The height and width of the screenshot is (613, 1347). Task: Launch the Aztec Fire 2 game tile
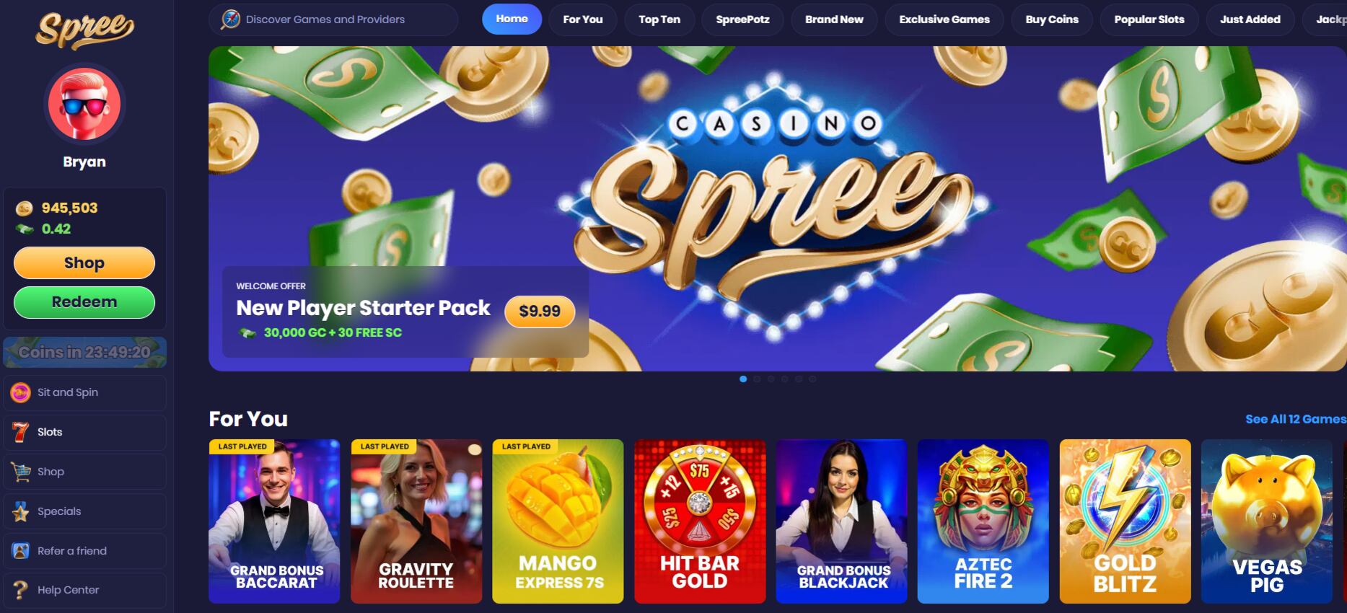(x=983, y=521)
